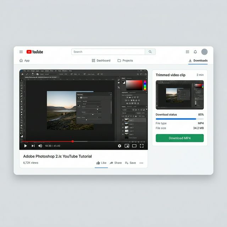Select the Move tool in Photoshop's toolbar

click(x=21, y=80)
